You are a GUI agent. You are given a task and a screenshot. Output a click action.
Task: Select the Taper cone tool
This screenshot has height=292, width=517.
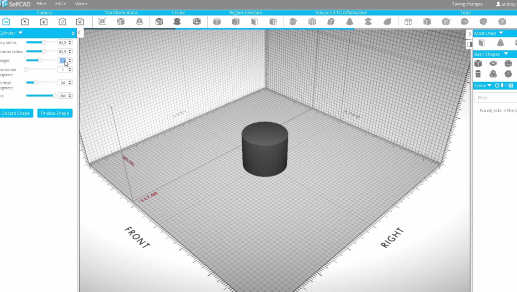350,22
